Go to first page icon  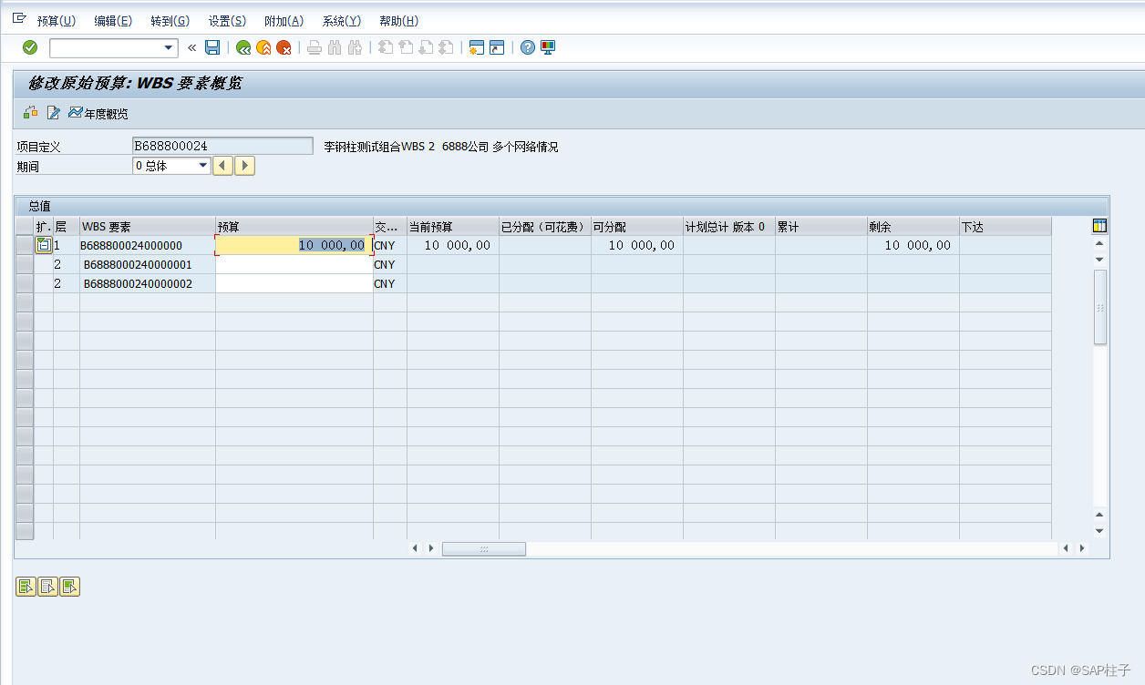point(386,47)
